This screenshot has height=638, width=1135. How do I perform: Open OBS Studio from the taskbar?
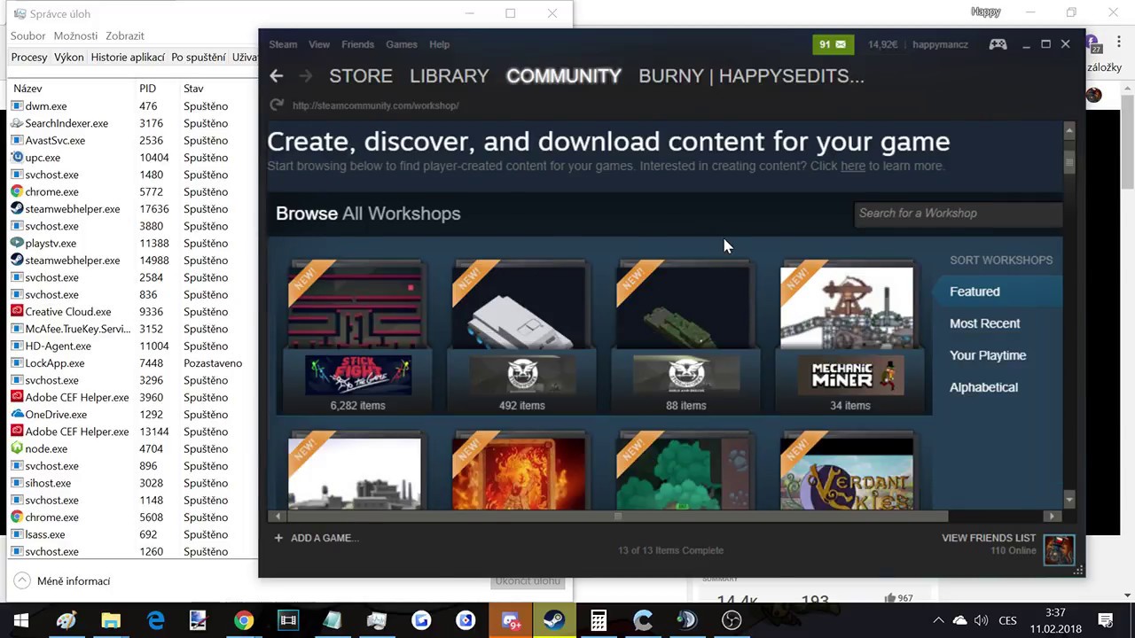click(732, 620)
